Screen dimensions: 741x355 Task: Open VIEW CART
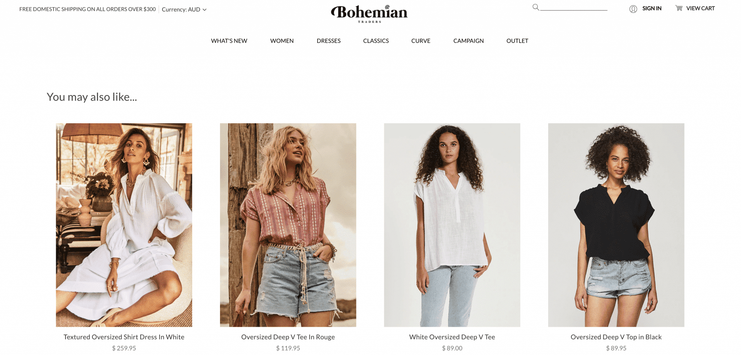[x=700, y=8]
